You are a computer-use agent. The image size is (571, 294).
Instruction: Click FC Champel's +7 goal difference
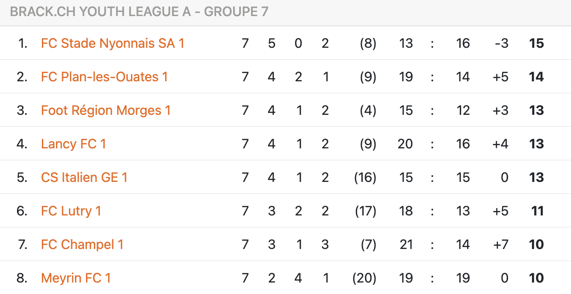pyautogui.click(x=500, y=244)
